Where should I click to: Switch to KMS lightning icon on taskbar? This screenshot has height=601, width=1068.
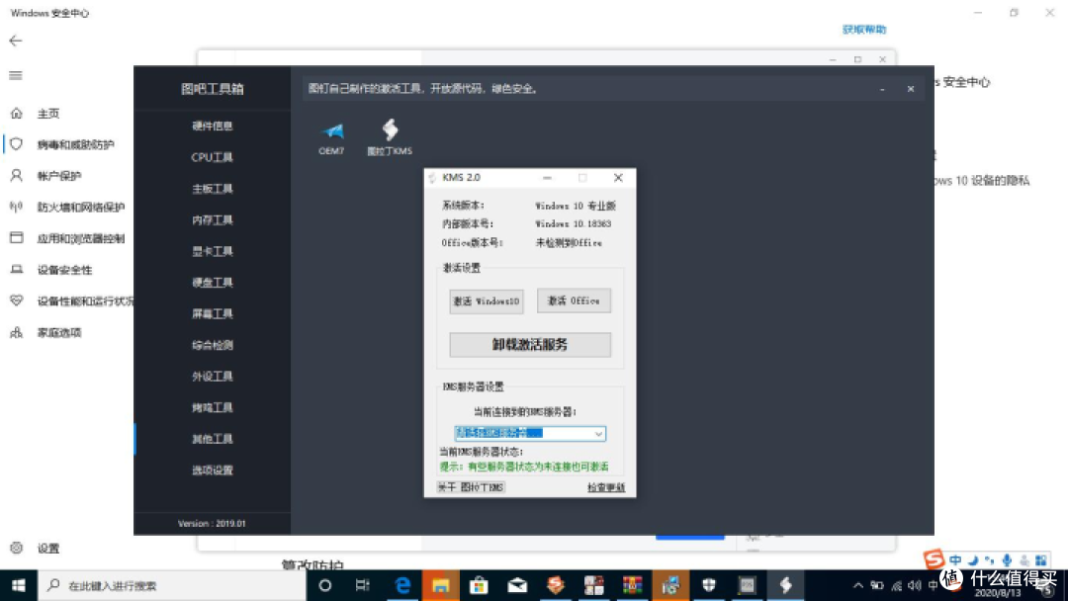785,585
